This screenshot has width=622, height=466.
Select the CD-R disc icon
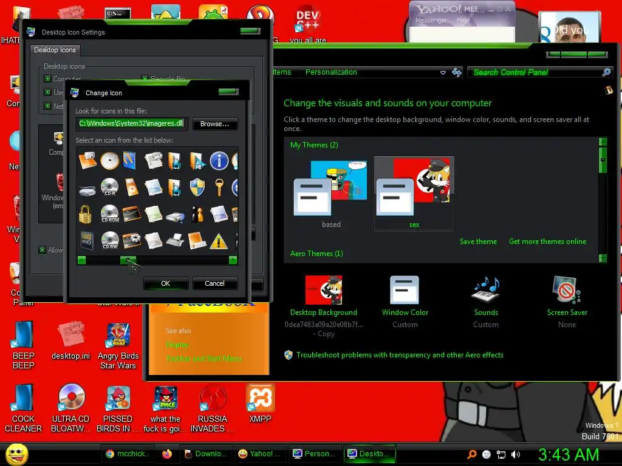coord(109,187)
